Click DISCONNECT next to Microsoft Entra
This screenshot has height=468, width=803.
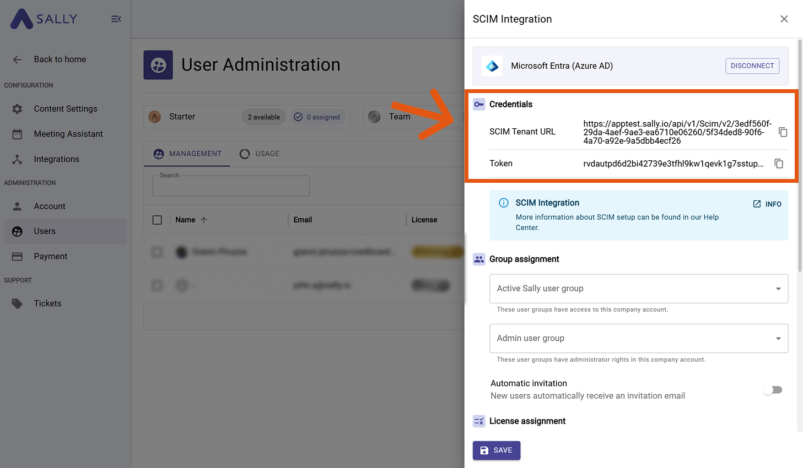tap(752, 66)
